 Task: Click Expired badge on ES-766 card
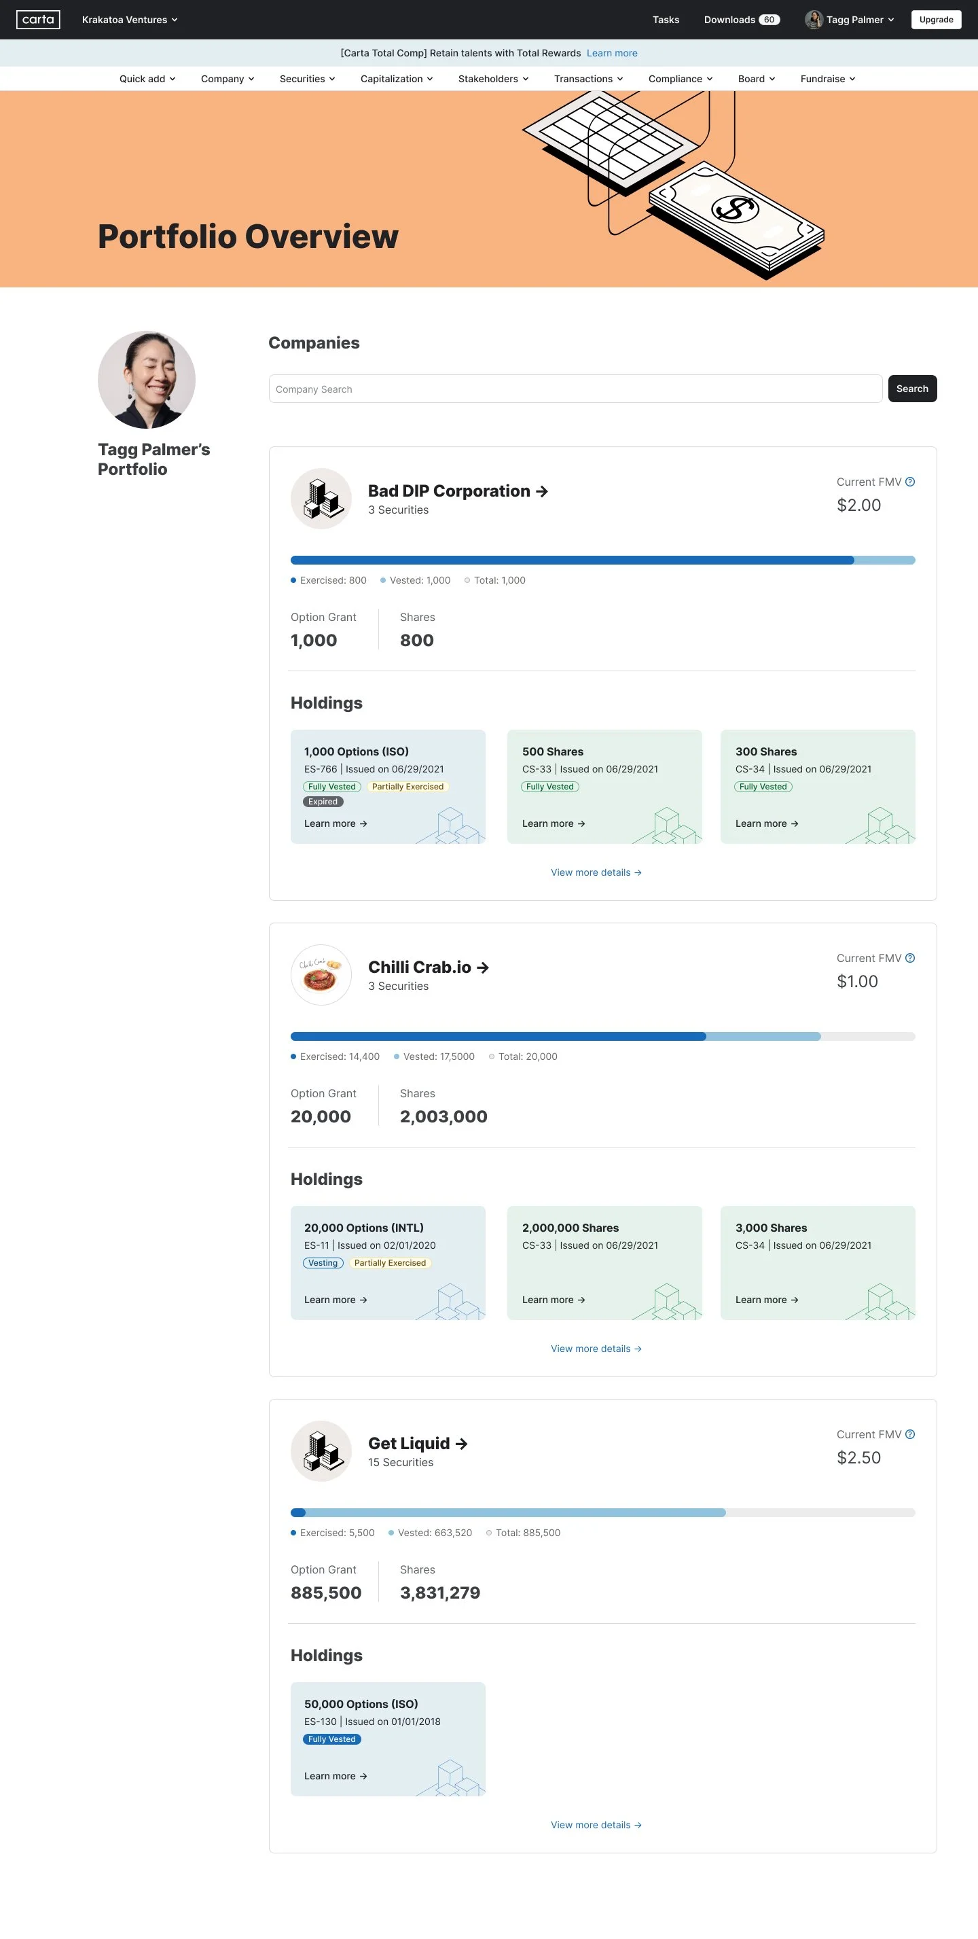tap(323, 802)
